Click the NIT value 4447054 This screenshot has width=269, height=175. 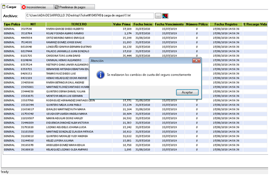coord(27,38)
